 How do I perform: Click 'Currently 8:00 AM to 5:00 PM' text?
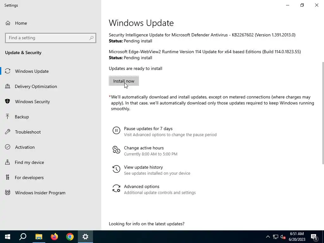coord(151,154)
